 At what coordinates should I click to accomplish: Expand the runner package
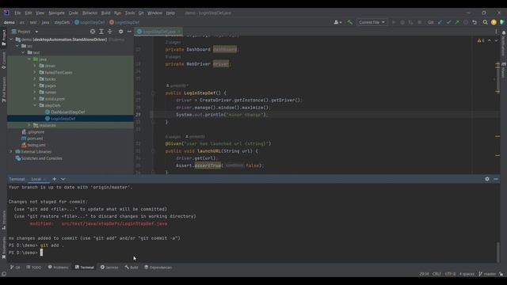coord(35,92)
